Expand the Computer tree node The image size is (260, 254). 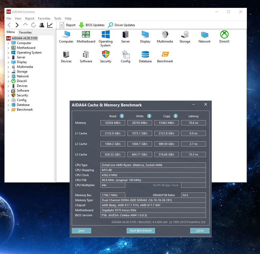8,43
